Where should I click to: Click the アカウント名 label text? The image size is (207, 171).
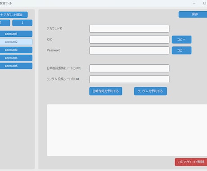pyautogui.click(x=54, y=29)
